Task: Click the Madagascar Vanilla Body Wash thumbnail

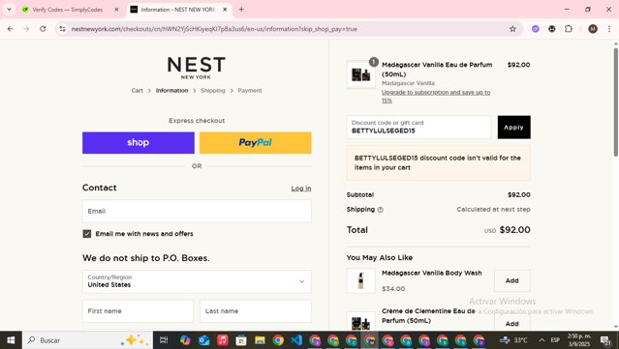Action: pyautogui.click(x=360, y=281)
